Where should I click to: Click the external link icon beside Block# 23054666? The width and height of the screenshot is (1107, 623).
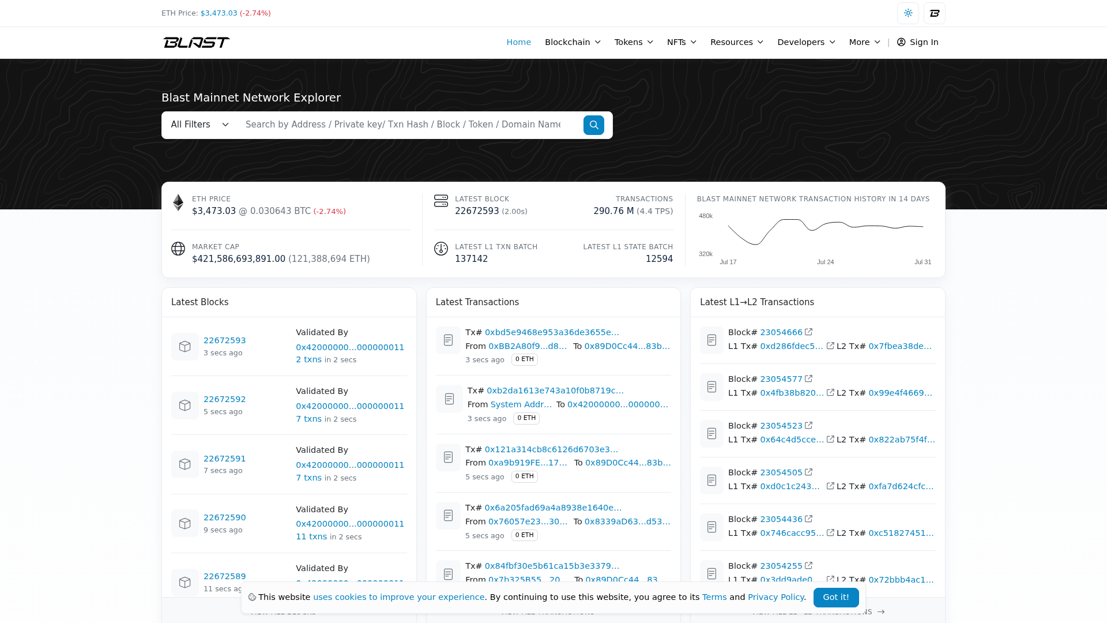(x=809, y=332)
